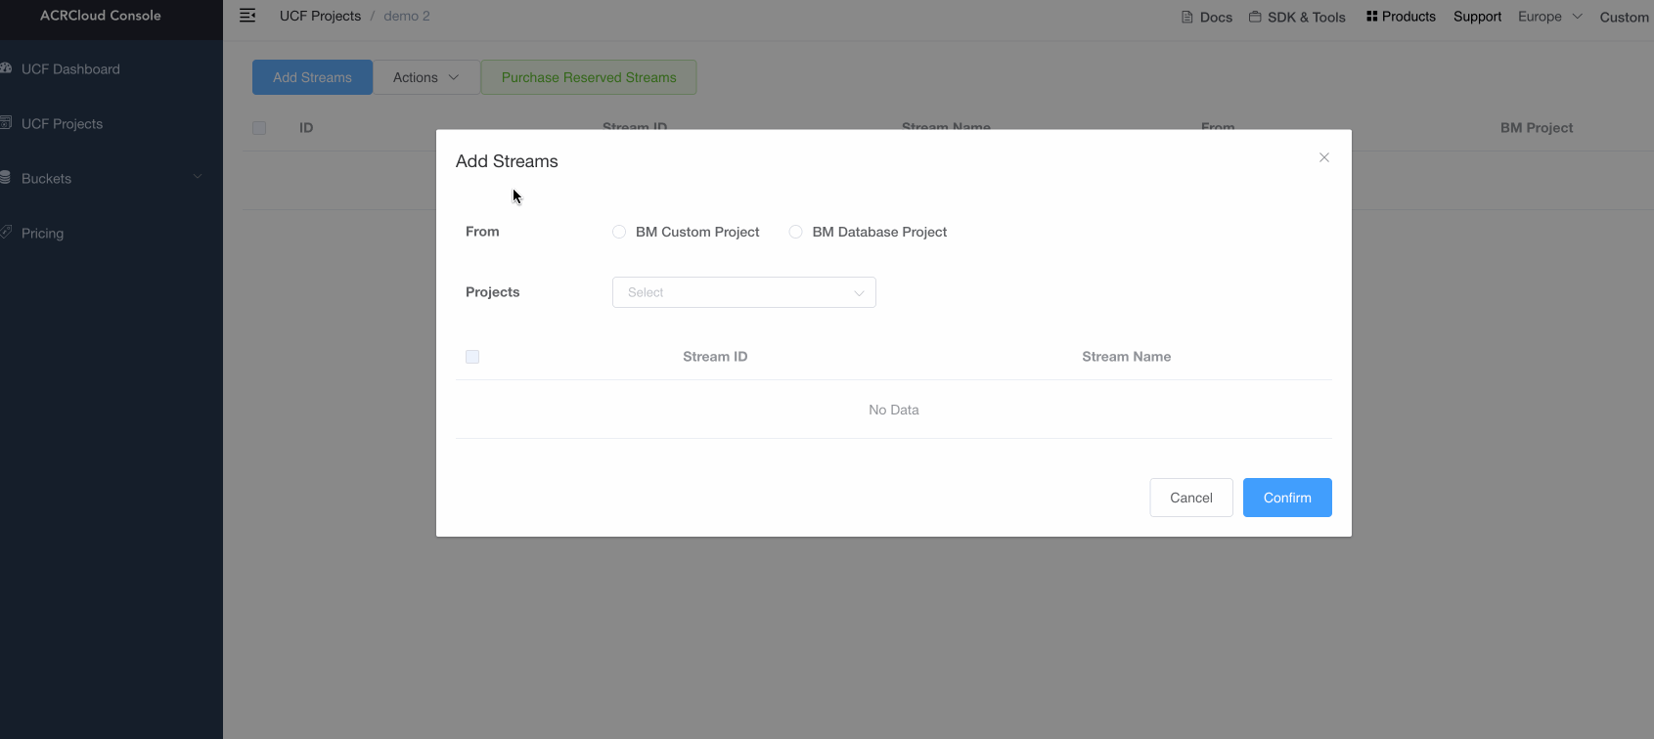Viewport: 1654px width, 739px height.
Task: Click the UCF Projects sidebar icon
Action: [5, 123]
